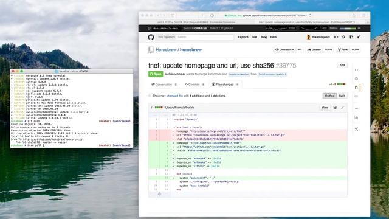
Task: Open the graphs icon in repository sidebar
Action: coord(356,117)
